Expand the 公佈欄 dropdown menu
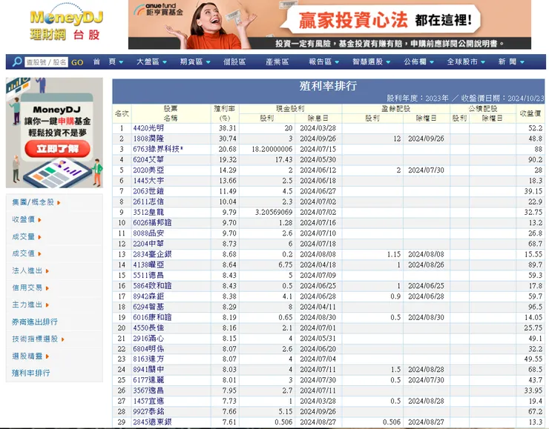 418,62
